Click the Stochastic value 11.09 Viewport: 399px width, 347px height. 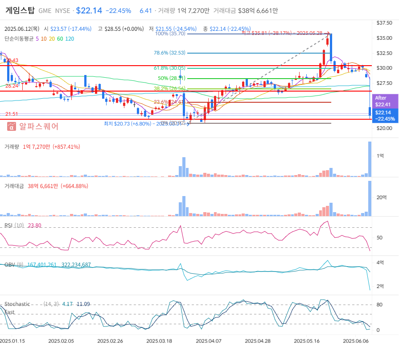[x=83, y=304]
